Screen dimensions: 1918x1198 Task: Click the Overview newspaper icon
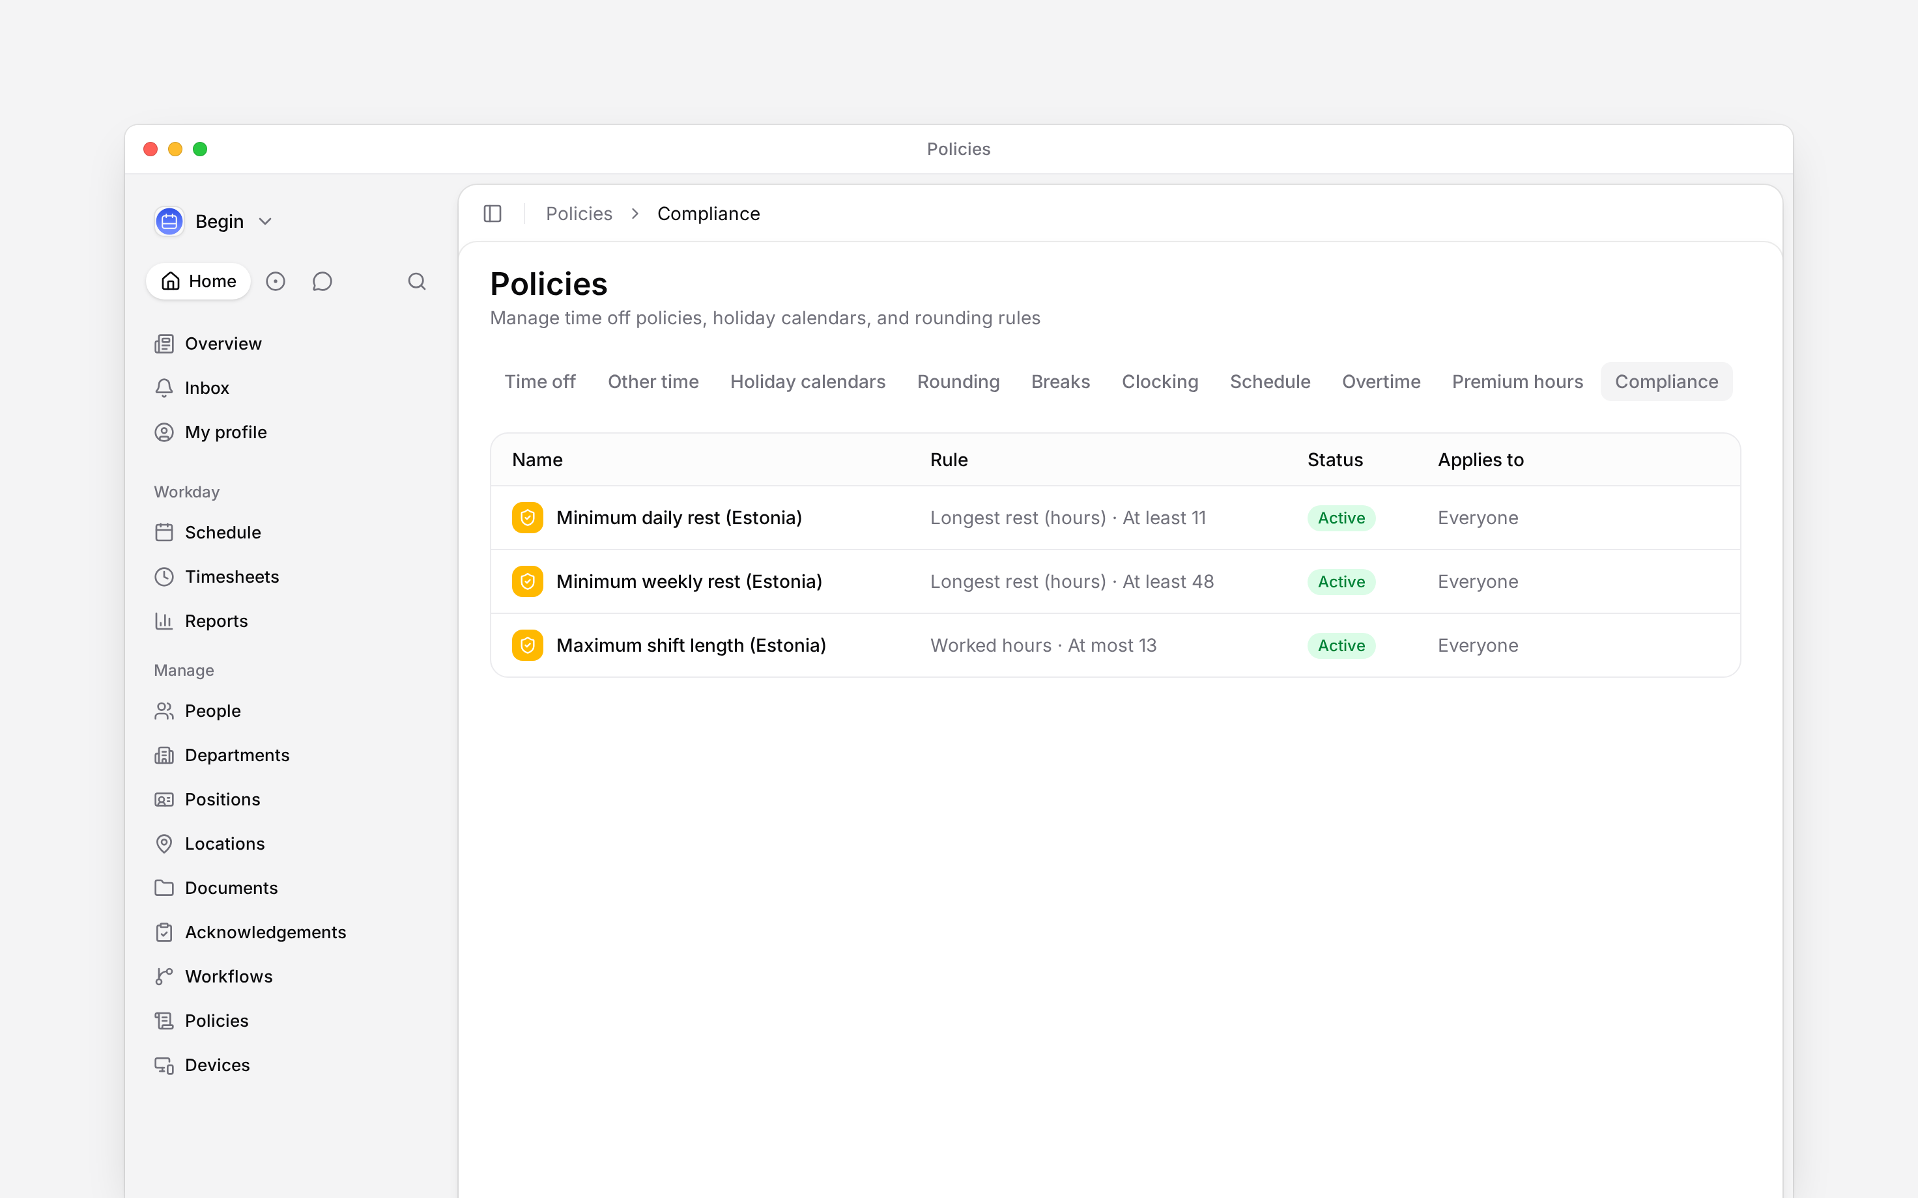click(164, 344)
